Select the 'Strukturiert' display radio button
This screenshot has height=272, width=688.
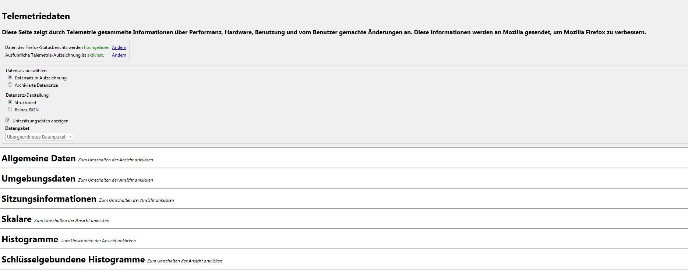click(10, 102)
